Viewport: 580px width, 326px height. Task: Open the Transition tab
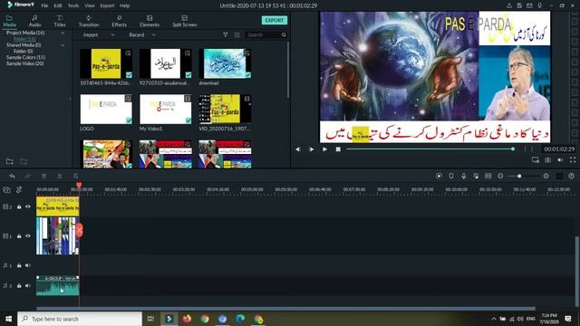click(x=89, y=21)
